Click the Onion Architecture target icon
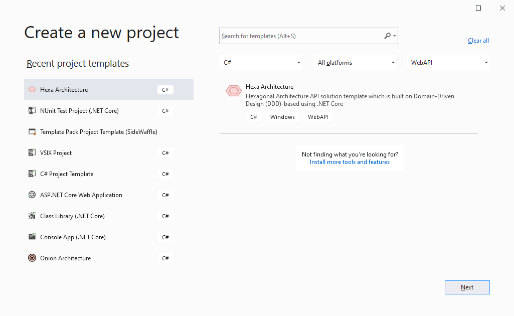 [x=32, y=258]
